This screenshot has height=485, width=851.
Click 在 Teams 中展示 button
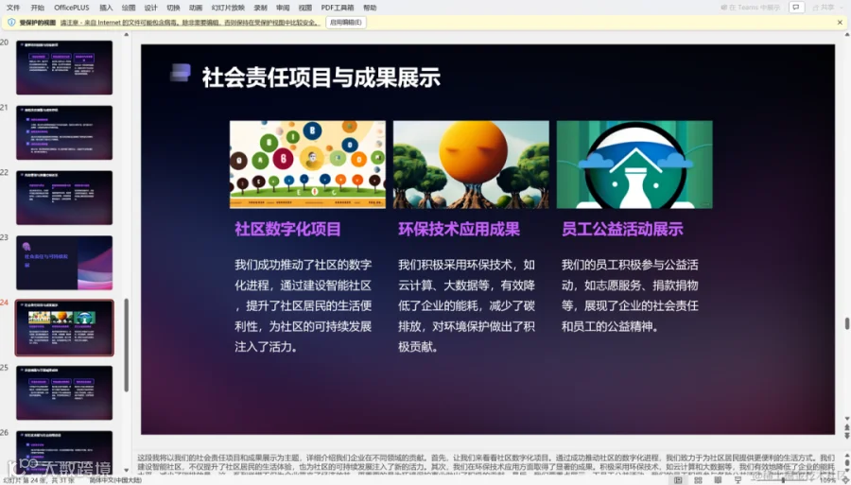pos(750,8)
